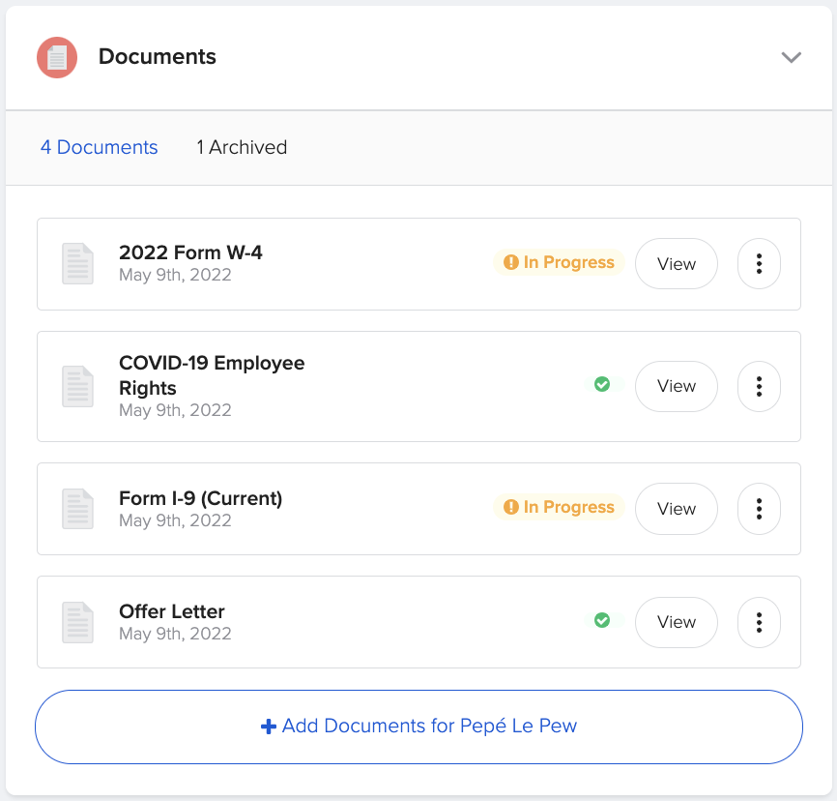The width and height of the screenshot is (837, 801).
Task: Switch to the 1 Archived tab
Action: [241, 147]
